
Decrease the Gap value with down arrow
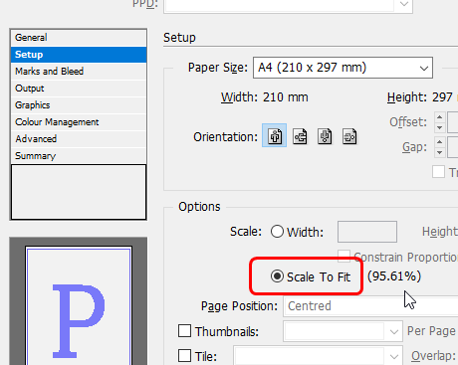[439, 152]
